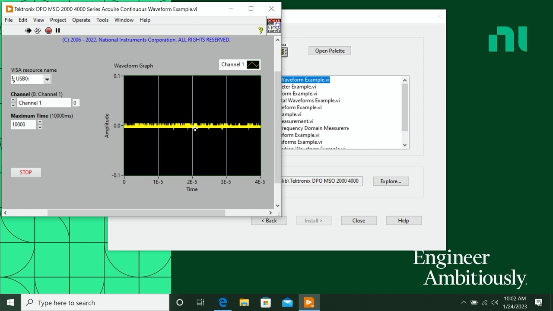Click the Channel 1 plot legend icon
Image resolution: width=553 pixels, height=311 pixels.
point(253,65)
